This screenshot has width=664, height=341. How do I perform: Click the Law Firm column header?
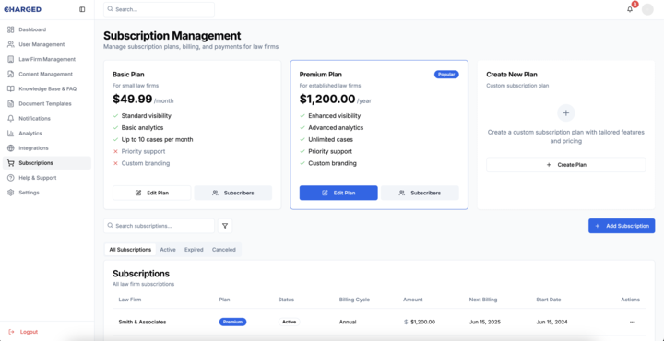coord(130,300)
